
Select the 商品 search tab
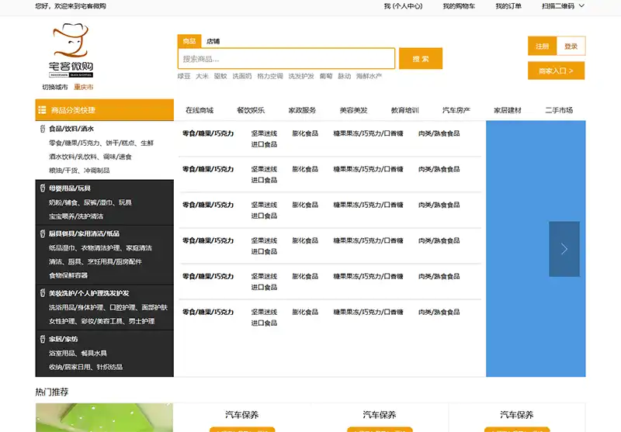pyautogui.click(x=188, y=41)
